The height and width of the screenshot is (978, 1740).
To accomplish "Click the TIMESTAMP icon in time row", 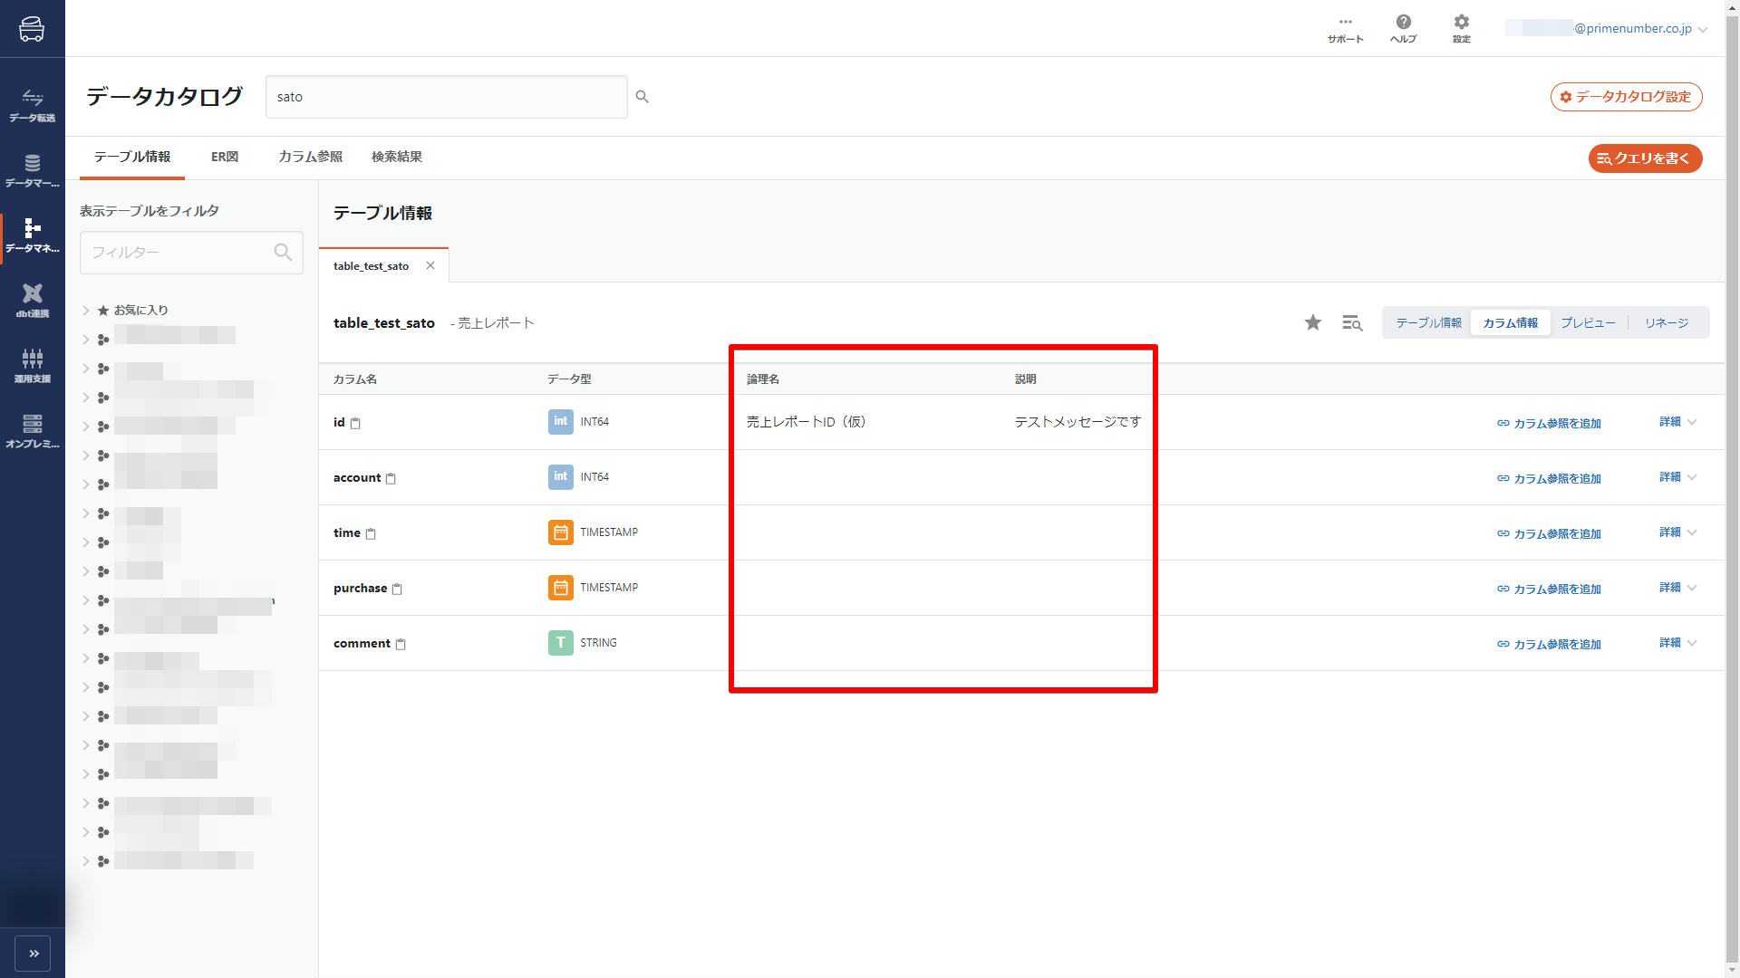I will [561, 532].
